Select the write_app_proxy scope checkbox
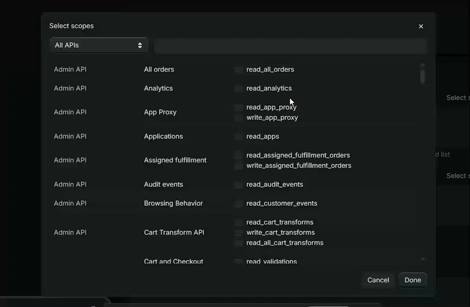 pos(239,117)
